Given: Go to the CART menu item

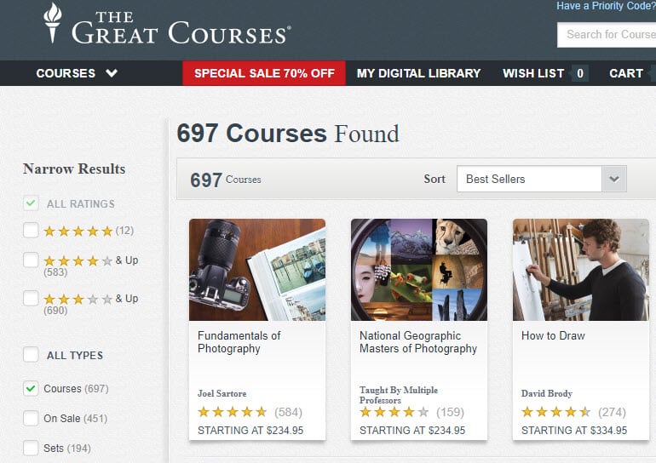Looking at the screenshot, I should click(626, 73).
